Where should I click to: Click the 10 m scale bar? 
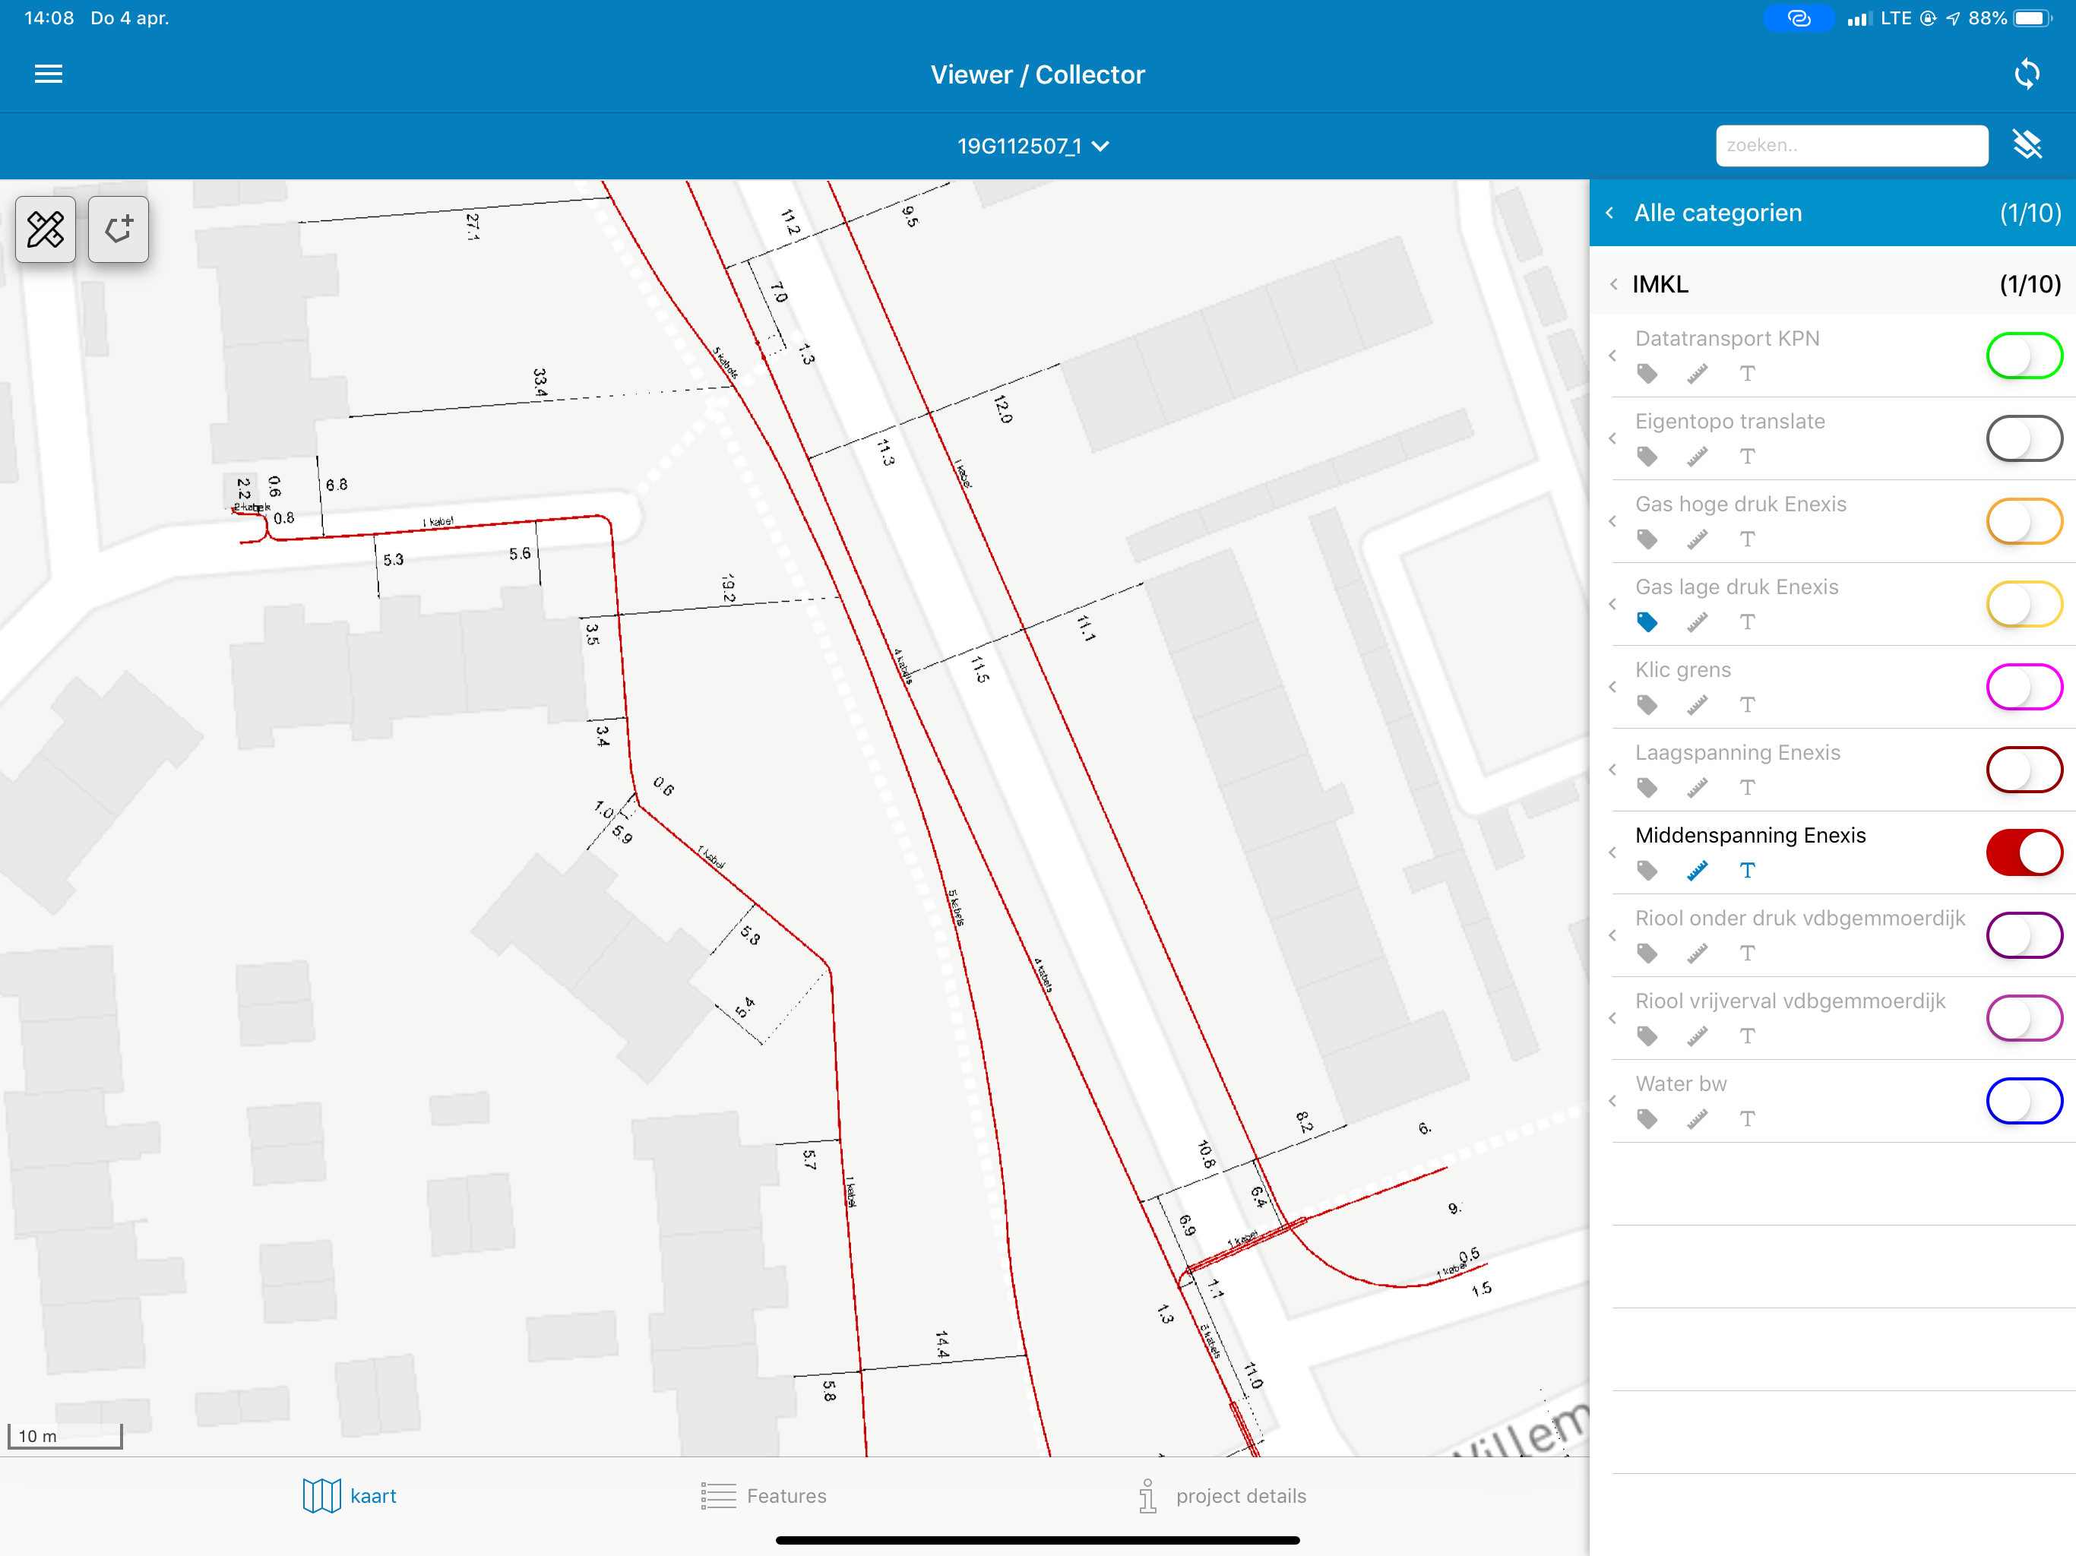65,1436
